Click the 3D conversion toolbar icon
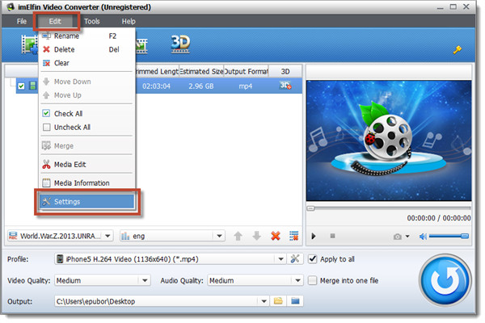 [x=180, y=44]
